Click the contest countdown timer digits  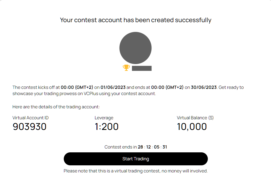pyautogui.click(x=152, y=147)
